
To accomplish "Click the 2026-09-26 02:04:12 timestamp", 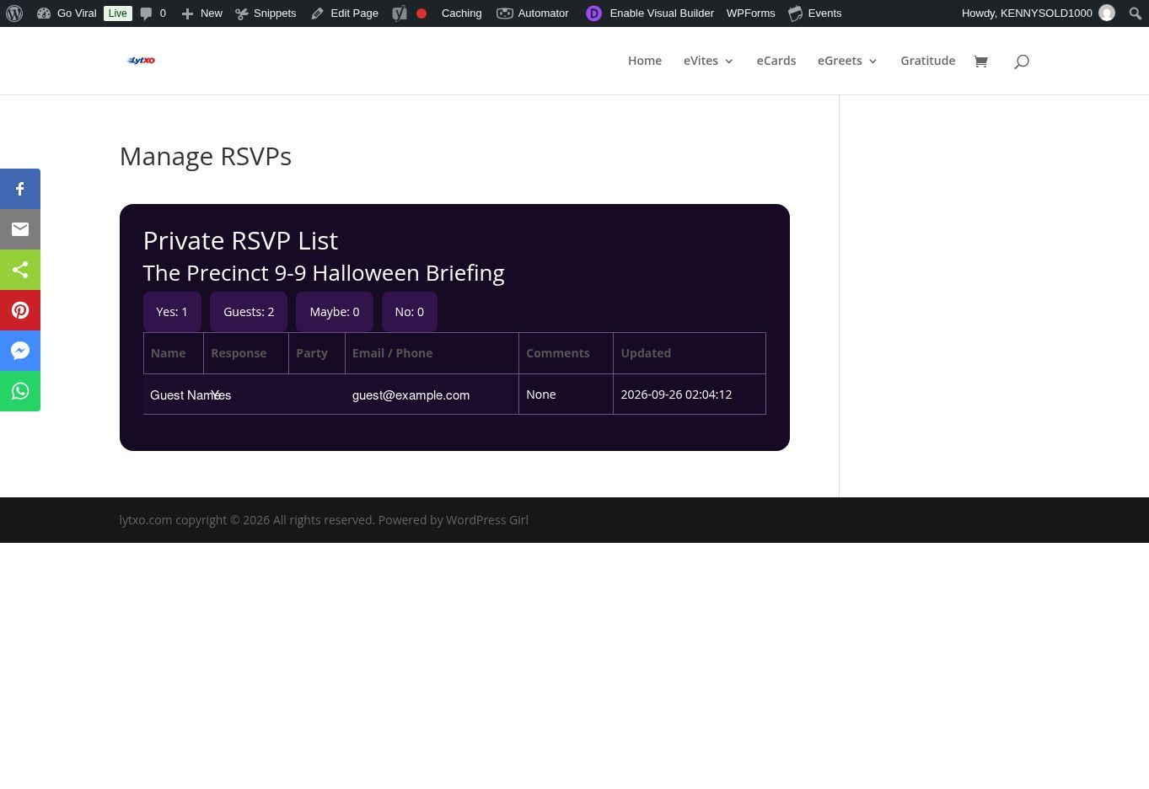I will pyautogui.click(x=676, y=394).
